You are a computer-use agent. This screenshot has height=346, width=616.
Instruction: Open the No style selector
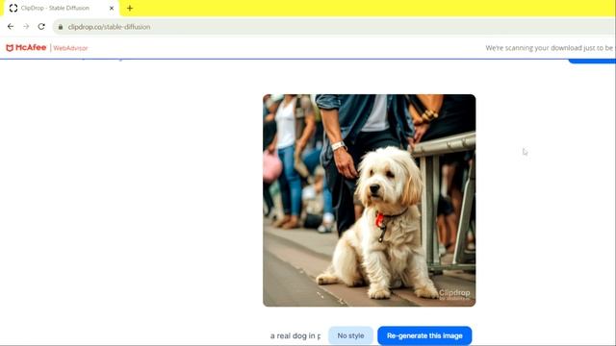pyautogui.click(x=350, y=335)
